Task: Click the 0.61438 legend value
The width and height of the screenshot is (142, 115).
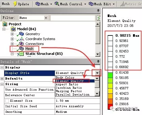Action: click(x=122, y=72)
